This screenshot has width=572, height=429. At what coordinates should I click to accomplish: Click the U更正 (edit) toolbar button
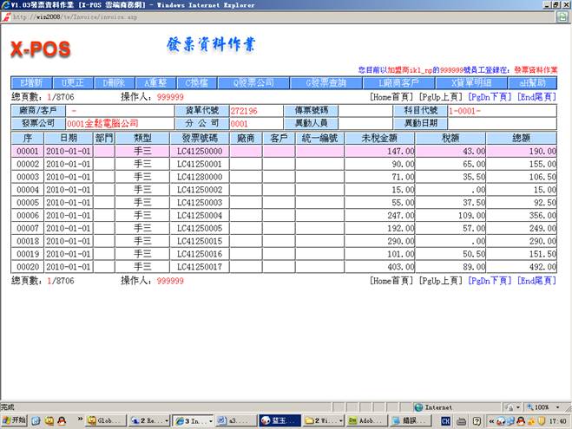76,82
